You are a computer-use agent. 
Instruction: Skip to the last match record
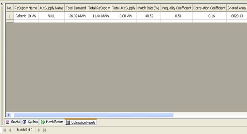tap(44, 130)
